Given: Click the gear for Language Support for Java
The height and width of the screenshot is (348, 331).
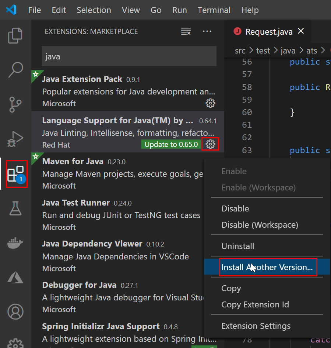Looking at the screenshot, I should click(x=210, y=144).
